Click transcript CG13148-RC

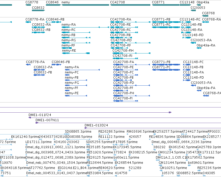tap(185, 22)
